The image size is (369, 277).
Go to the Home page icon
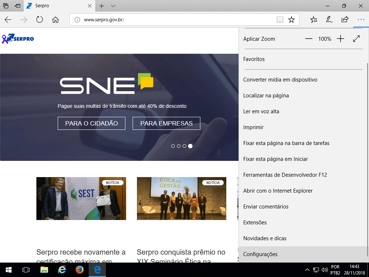(55, 20)
